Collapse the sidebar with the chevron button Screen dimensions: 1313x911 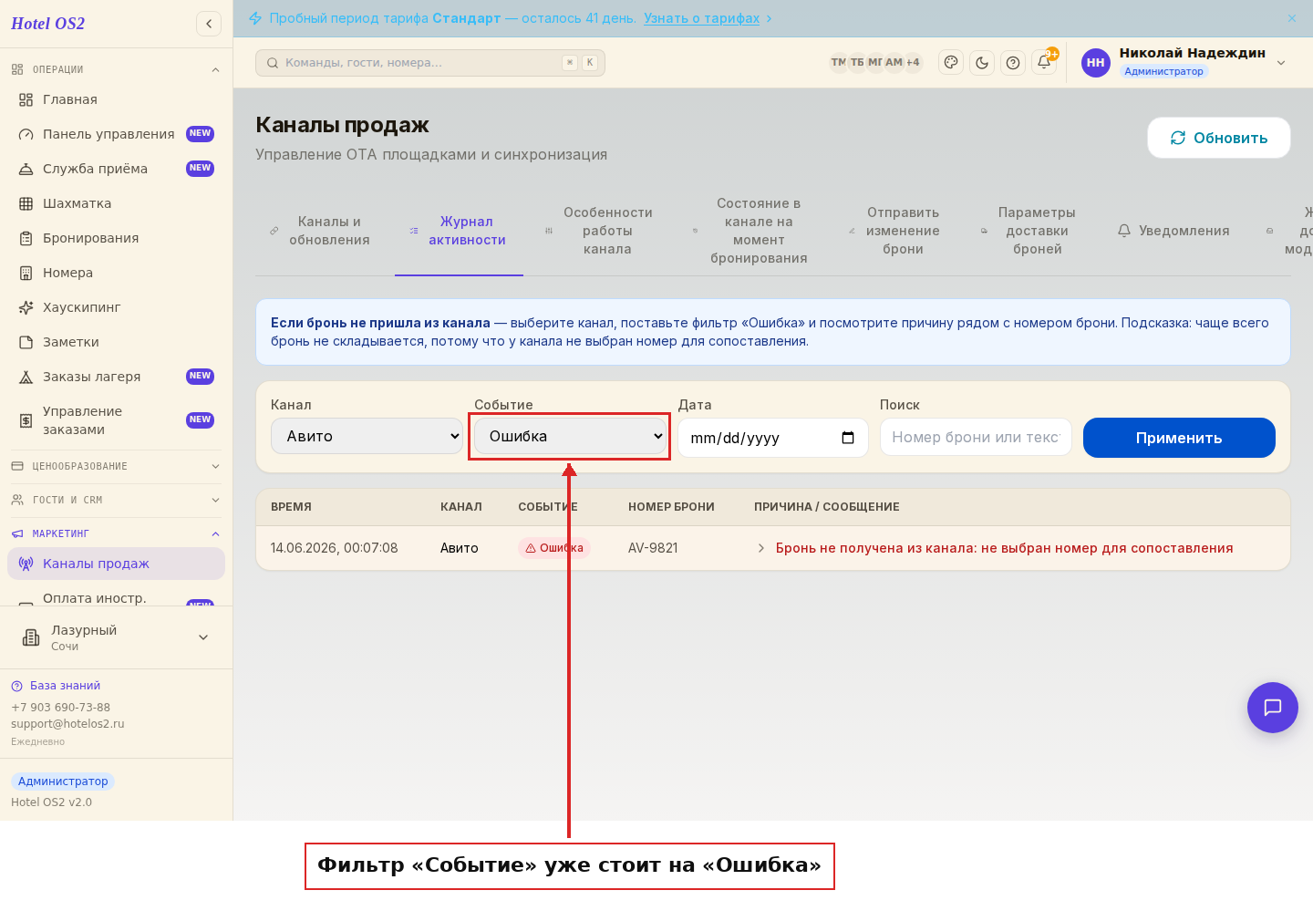click(x=209, y=24)
